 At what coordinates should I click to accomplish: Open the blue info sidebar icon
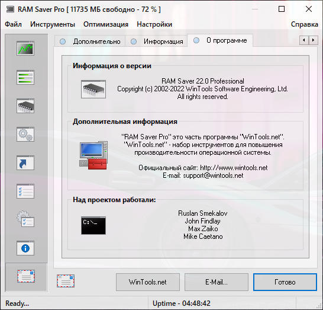click(x=25, y=248)
